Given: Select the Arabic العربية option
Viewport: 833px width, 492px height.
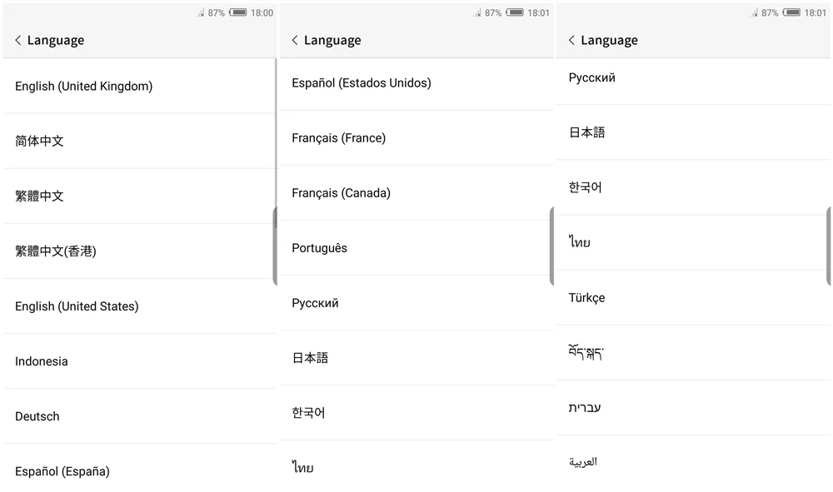Looking at the screenshot, I should tap(583, 462).
